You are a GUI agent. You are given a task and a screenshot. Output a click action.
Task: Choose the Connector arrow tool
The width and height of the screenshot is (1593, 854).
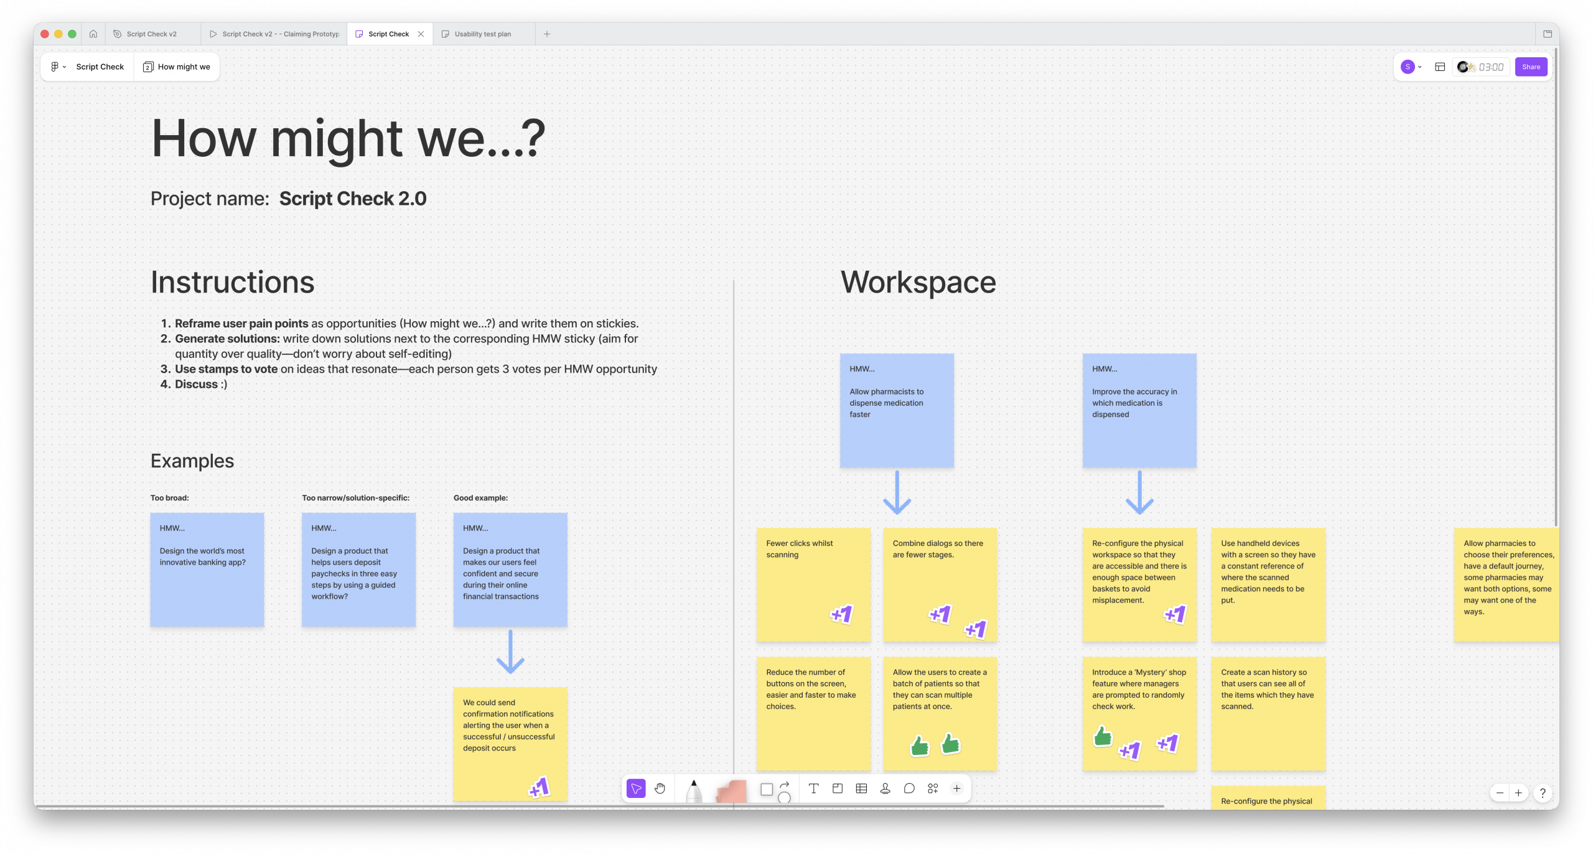785,784
